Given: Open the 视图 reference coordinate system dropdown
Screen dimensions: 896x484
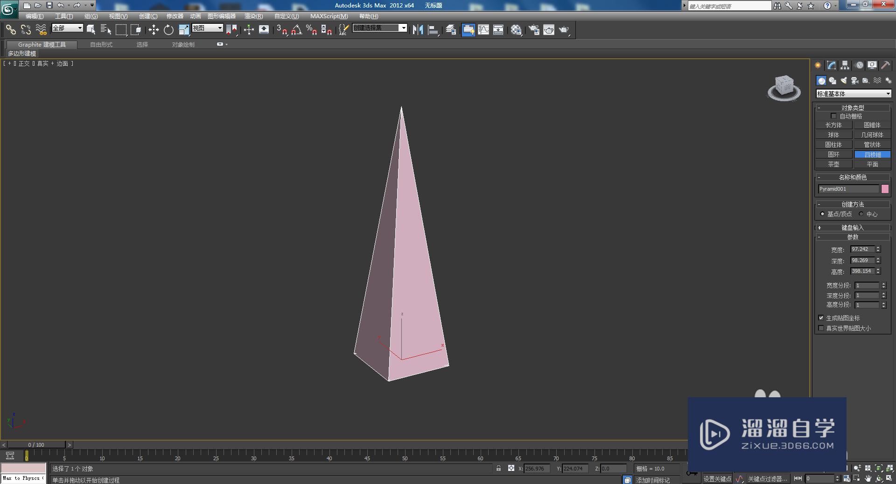Looking at the screenshot, I should [x=207, y=28].
